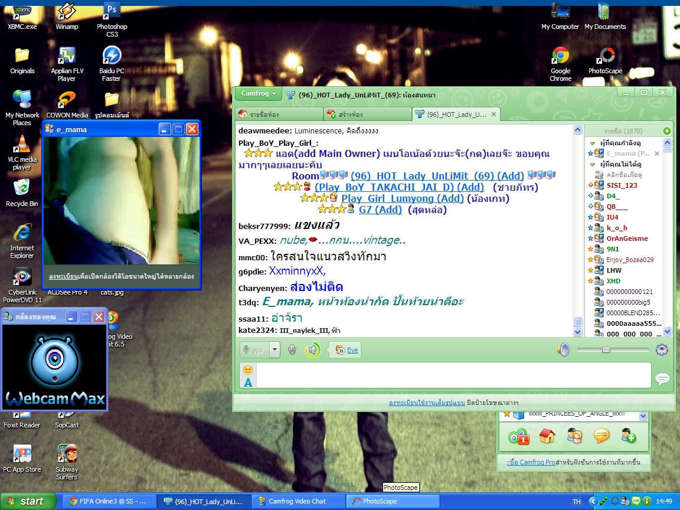
Task: Click the add contact icon with green plus
Action: 629,436
